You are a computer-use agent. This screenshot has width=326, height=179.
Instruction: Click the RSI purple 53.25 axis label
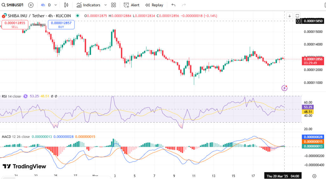(x=308, y=107)
